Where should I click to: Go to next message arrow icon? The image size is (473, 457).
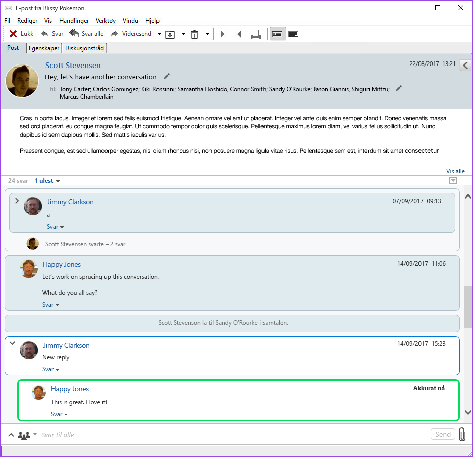pos(223,34)
